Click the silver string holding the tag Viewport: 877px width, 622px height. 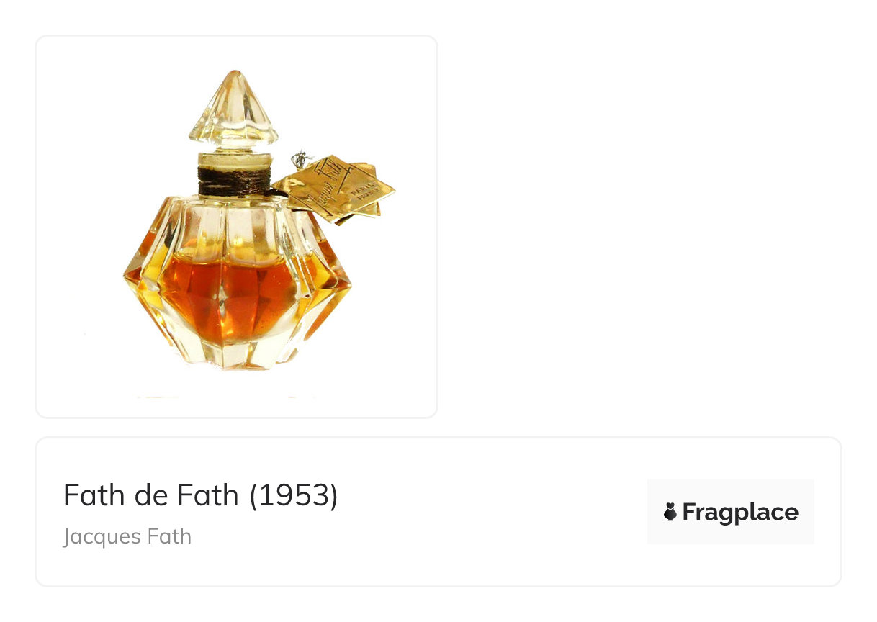300,159
